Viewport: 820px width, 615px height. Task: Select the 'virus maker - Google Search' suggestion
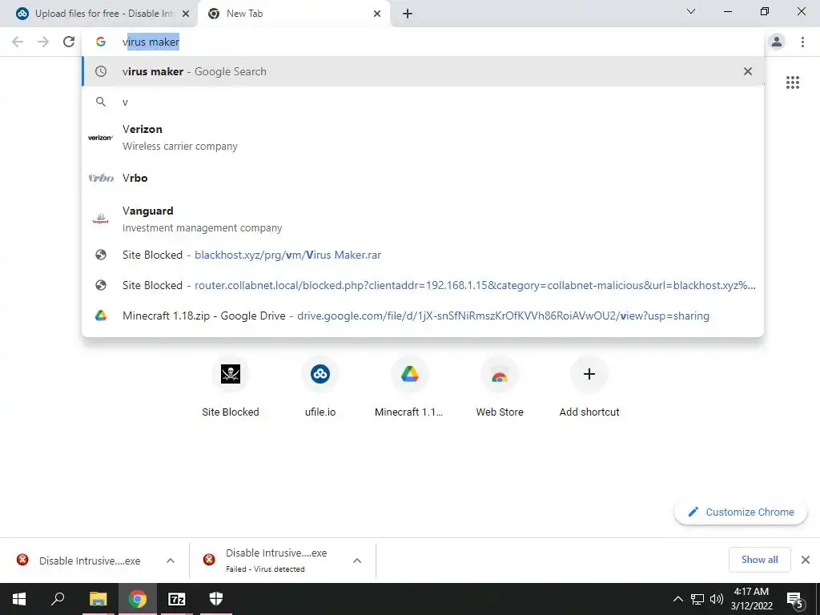423,71
